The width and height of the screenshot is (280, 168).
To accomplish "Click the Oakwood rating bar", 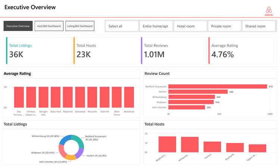I will tap(80, 97).
